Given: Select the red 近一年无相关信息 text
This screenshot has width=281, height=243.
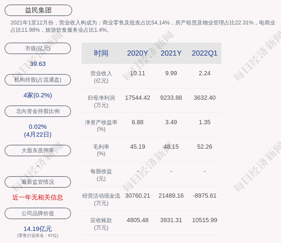Looking at the screenshot, I should (38, 197).
